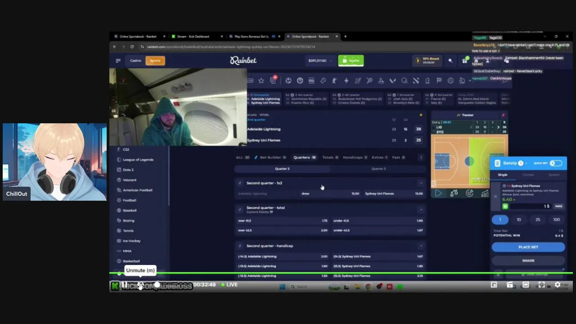This screenshot has width=576, height=324.
Task: Open the Casino section in header
Action: [135, 61]
